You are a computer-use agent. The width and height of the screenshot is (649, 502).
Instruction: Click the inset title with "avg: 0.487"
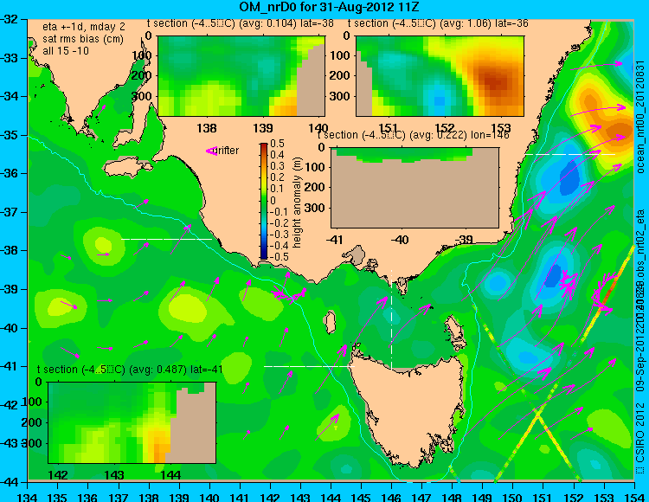pos(130,370)
